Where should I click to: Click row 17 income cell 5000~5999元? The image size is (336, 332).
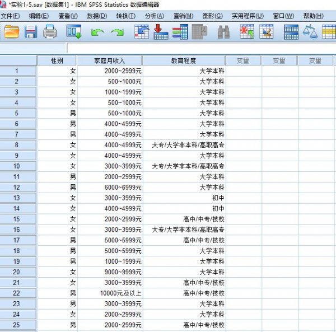[x=110, y=240]
